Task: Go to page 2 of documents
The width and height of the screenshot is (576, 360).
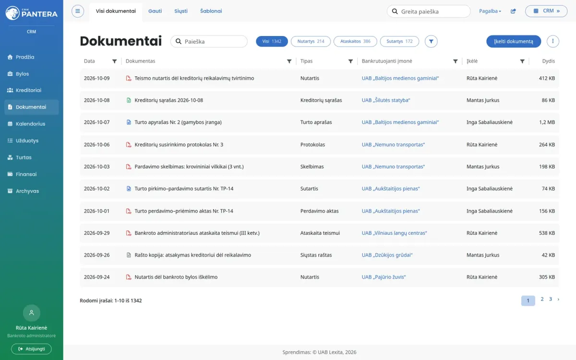Action: pyautogui.click(x=542, y=299)
